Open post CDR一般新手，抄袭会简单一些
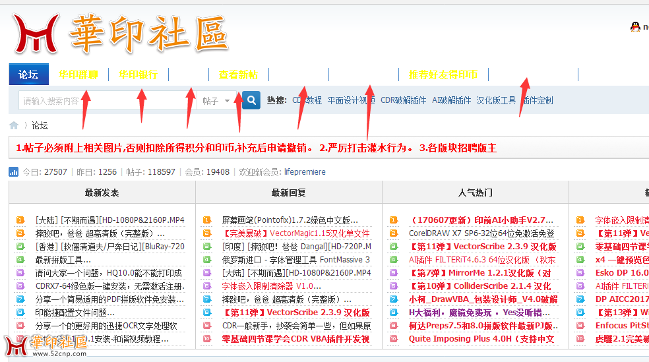649x362 pixels. [x=297, y=326]
